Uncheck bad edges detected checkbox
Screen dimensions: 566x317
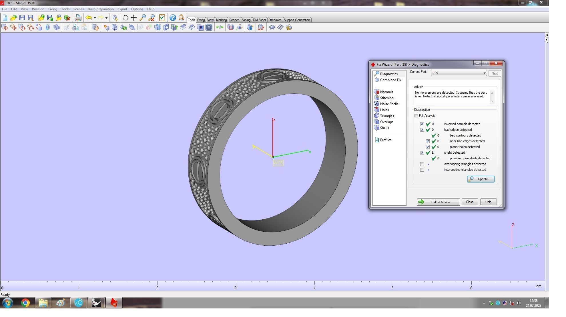coord(422,130)
